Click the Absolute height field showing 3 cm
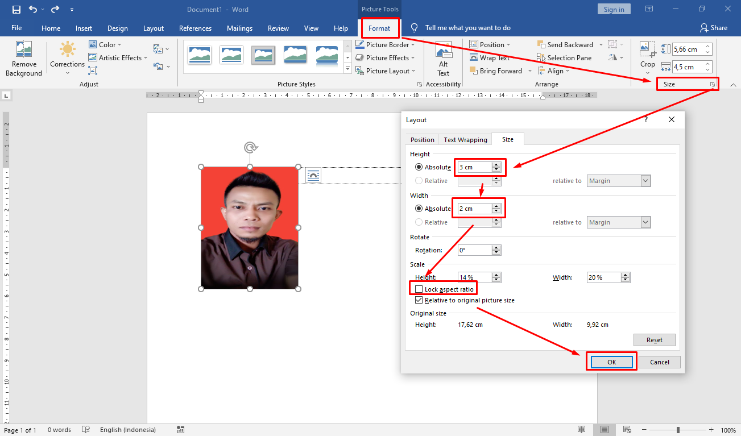Viewport: 741px width, 436px height. point(475,167)
